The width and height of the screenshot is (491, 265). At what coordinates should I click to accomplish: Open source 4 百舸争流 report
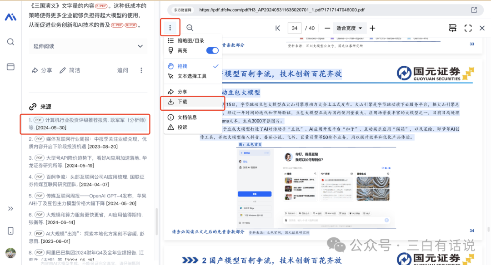pos(87,181)
